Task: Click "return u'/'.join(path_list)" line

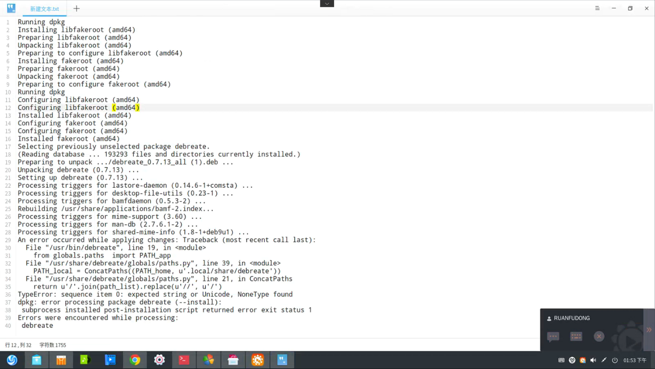Action: coord(128,287)
